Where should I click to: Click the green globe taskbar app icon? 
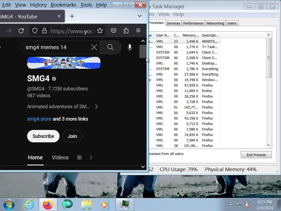67,204
